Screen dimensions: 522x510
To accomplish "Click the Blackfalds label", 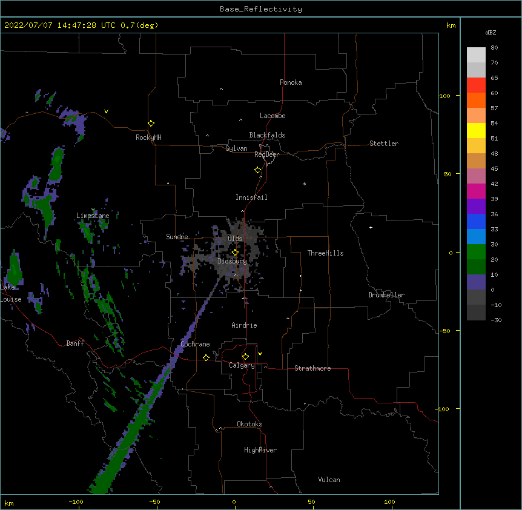I will [x=267, y=135].
